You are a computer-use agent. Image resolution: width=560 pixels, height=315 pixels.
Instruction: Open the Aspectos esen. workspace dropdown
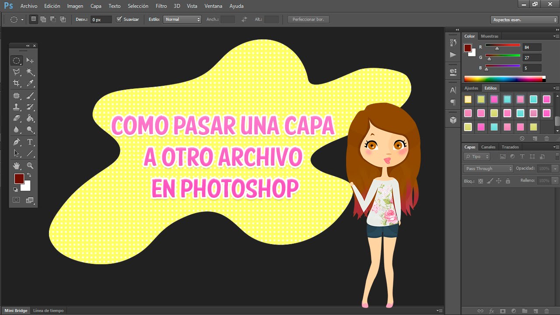(524, 20)
